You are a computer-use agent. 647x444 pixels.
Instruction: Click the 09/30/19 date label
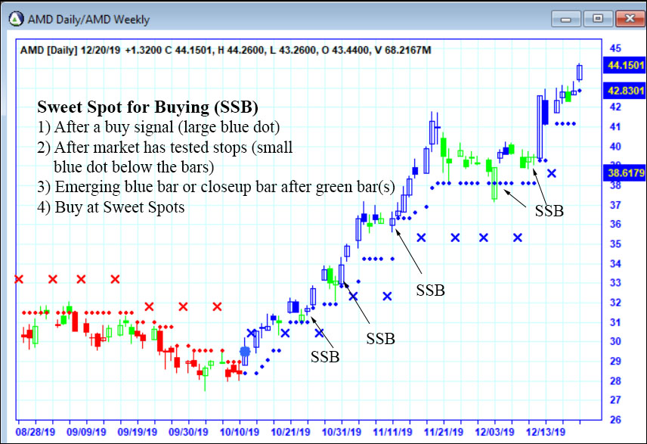(188, 432)
